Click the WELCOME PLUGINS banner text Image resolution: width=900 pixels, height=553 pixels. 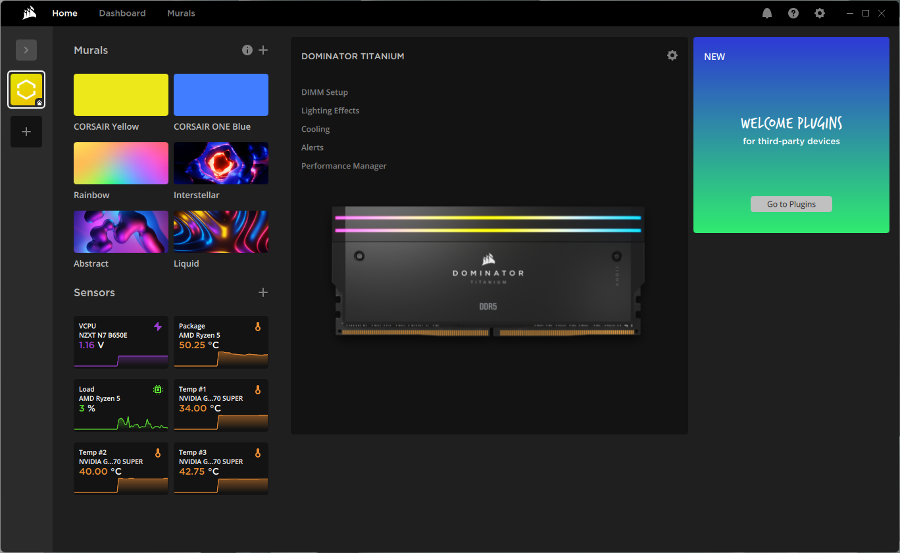[791, 124]
